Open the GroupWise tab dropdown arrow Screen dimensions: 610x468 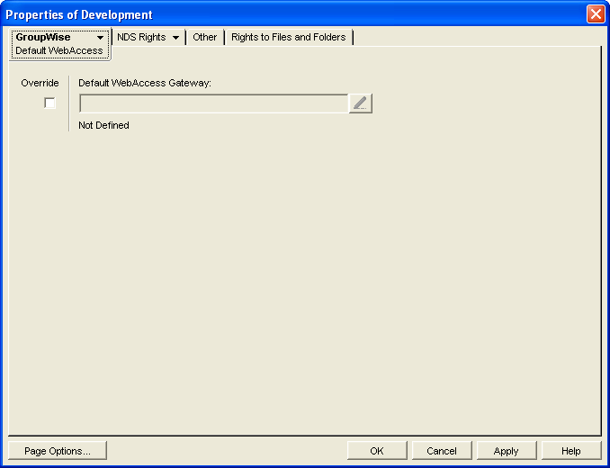click(x=100, y=38)
